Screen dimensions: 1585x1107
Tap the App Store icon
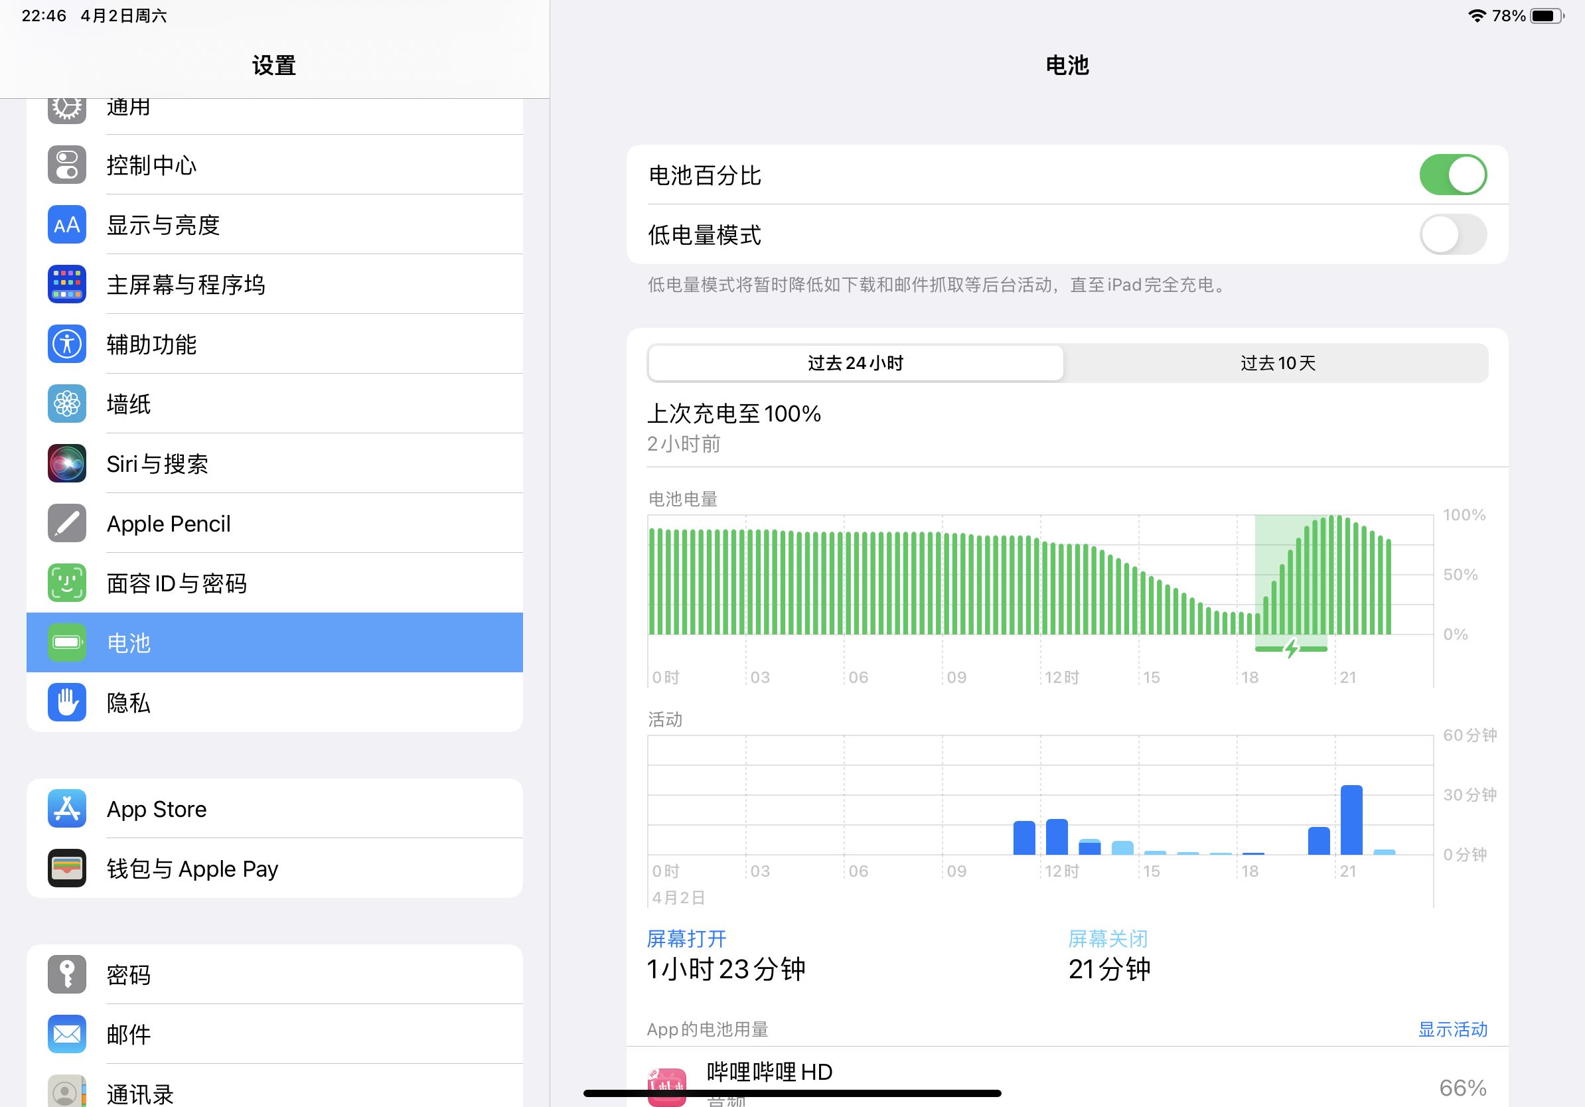(67, 808)
